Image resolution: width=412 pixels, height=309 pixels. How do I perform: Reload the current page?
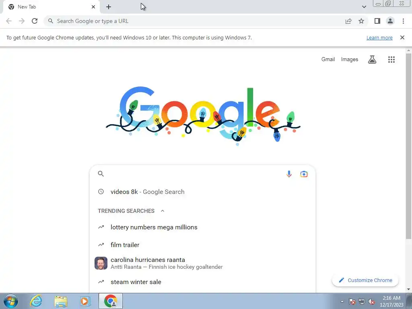tap(35, 21)
